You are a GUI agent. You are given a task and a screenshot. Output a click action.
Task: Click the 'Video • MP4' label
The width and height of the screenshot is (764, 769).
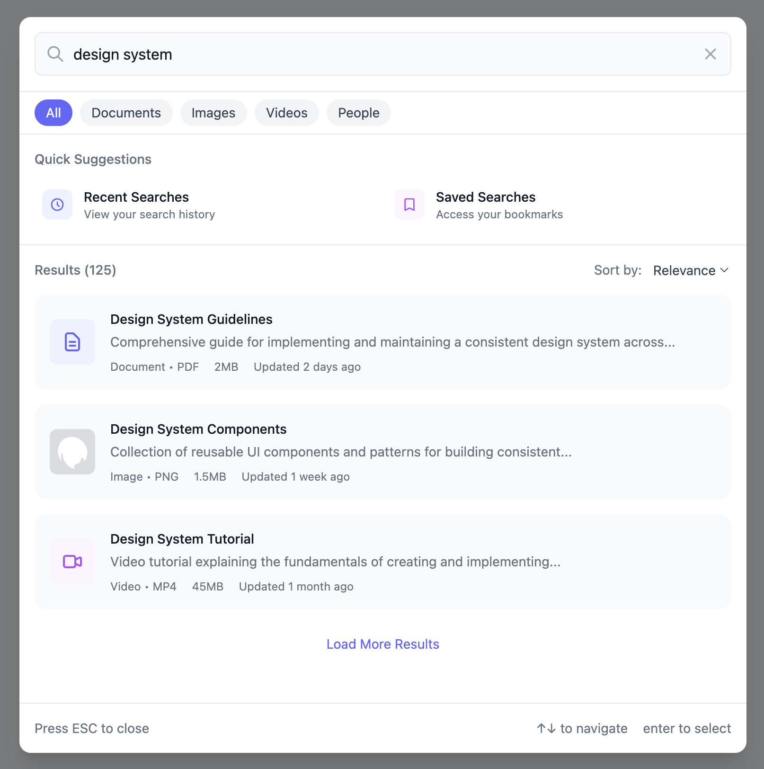[143, 587]
